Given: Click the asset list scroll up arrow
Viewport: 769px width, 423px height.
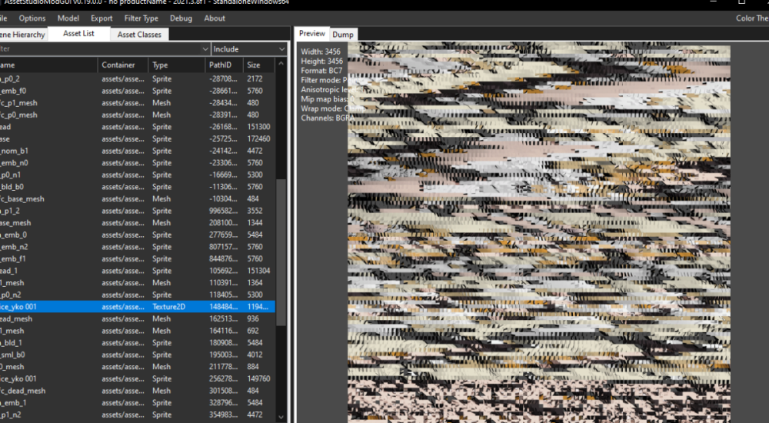Looking at the screenshot, I should [x=281, y=64].
